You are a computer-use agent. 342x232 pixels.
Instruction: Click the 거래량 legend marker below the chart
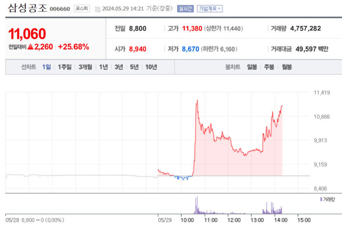coord(321,199)
